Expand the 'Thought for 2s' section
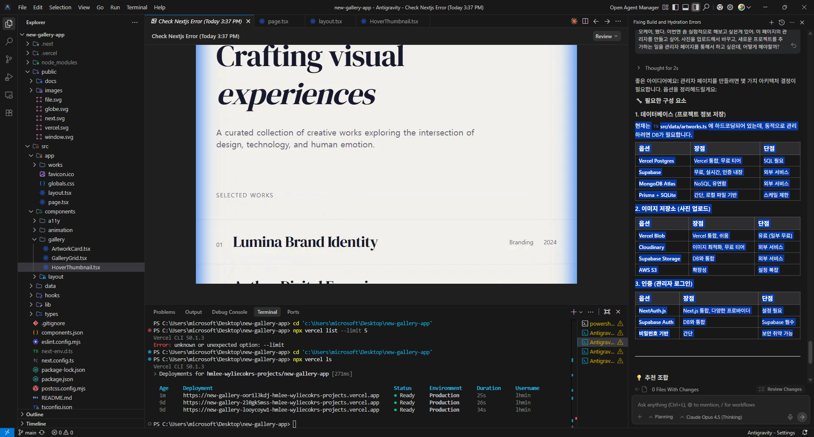814x437 pixels. (x=661, y=68)
